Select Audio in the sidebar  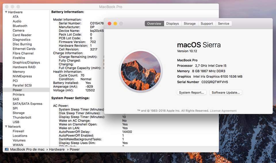[x=17, y=21]
